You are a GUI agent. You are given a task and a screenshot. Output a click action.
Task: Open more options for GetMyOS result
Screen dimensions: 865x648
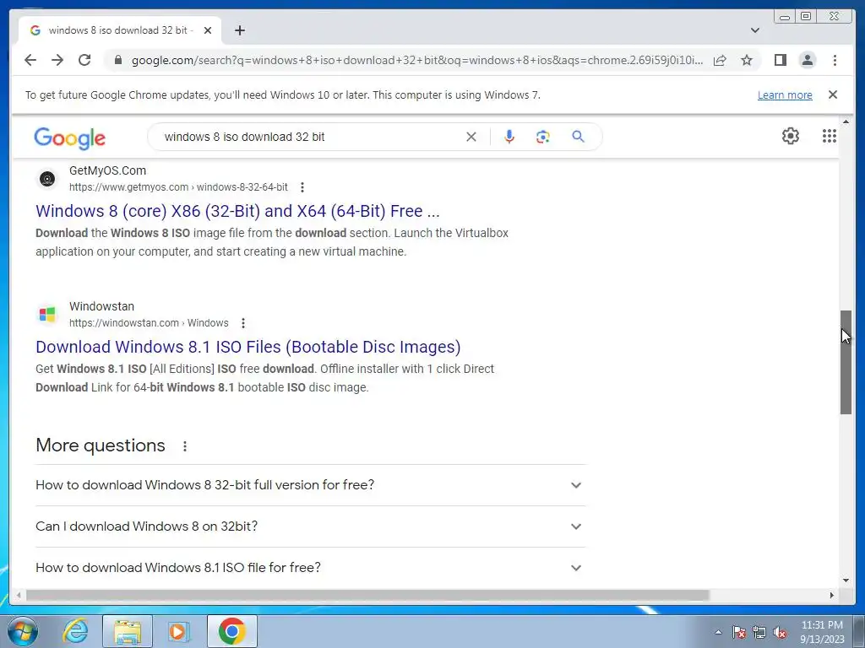point(302,187)
